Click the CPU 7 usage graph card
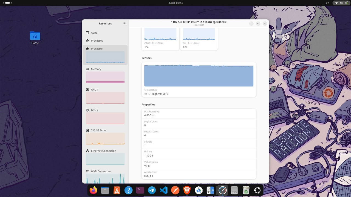 [x=160, y=39]
